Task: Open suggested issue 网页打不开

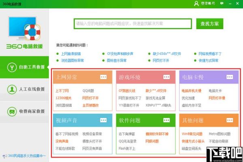Action: click(x=161, y=60)
